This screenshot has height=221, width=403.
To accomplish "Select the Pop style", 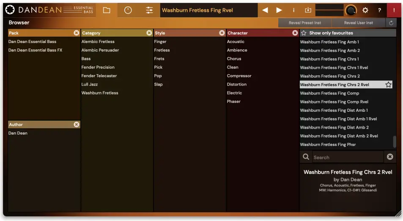I will (158, 75).
